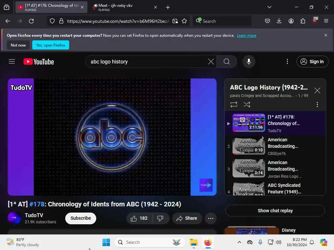Open the extension with 70 badge
Screen dimensions: 334x250
coord(315,21)
